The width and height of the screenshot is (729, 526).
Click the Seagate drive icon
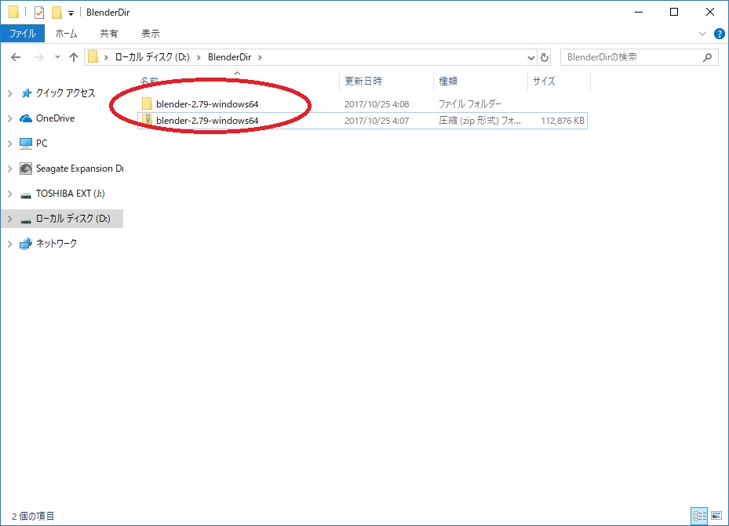(26, 169)
